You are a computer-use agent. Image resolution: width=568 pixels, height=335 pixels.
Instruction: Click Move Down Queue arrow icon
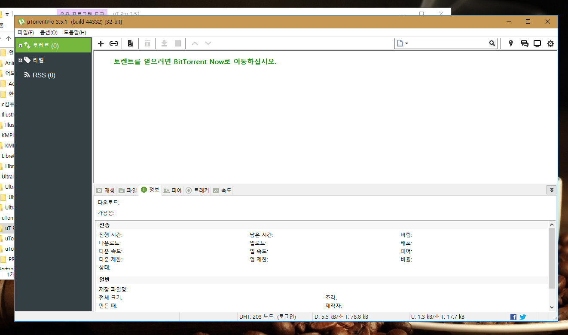pyautogui.click(x=208, y=43)
